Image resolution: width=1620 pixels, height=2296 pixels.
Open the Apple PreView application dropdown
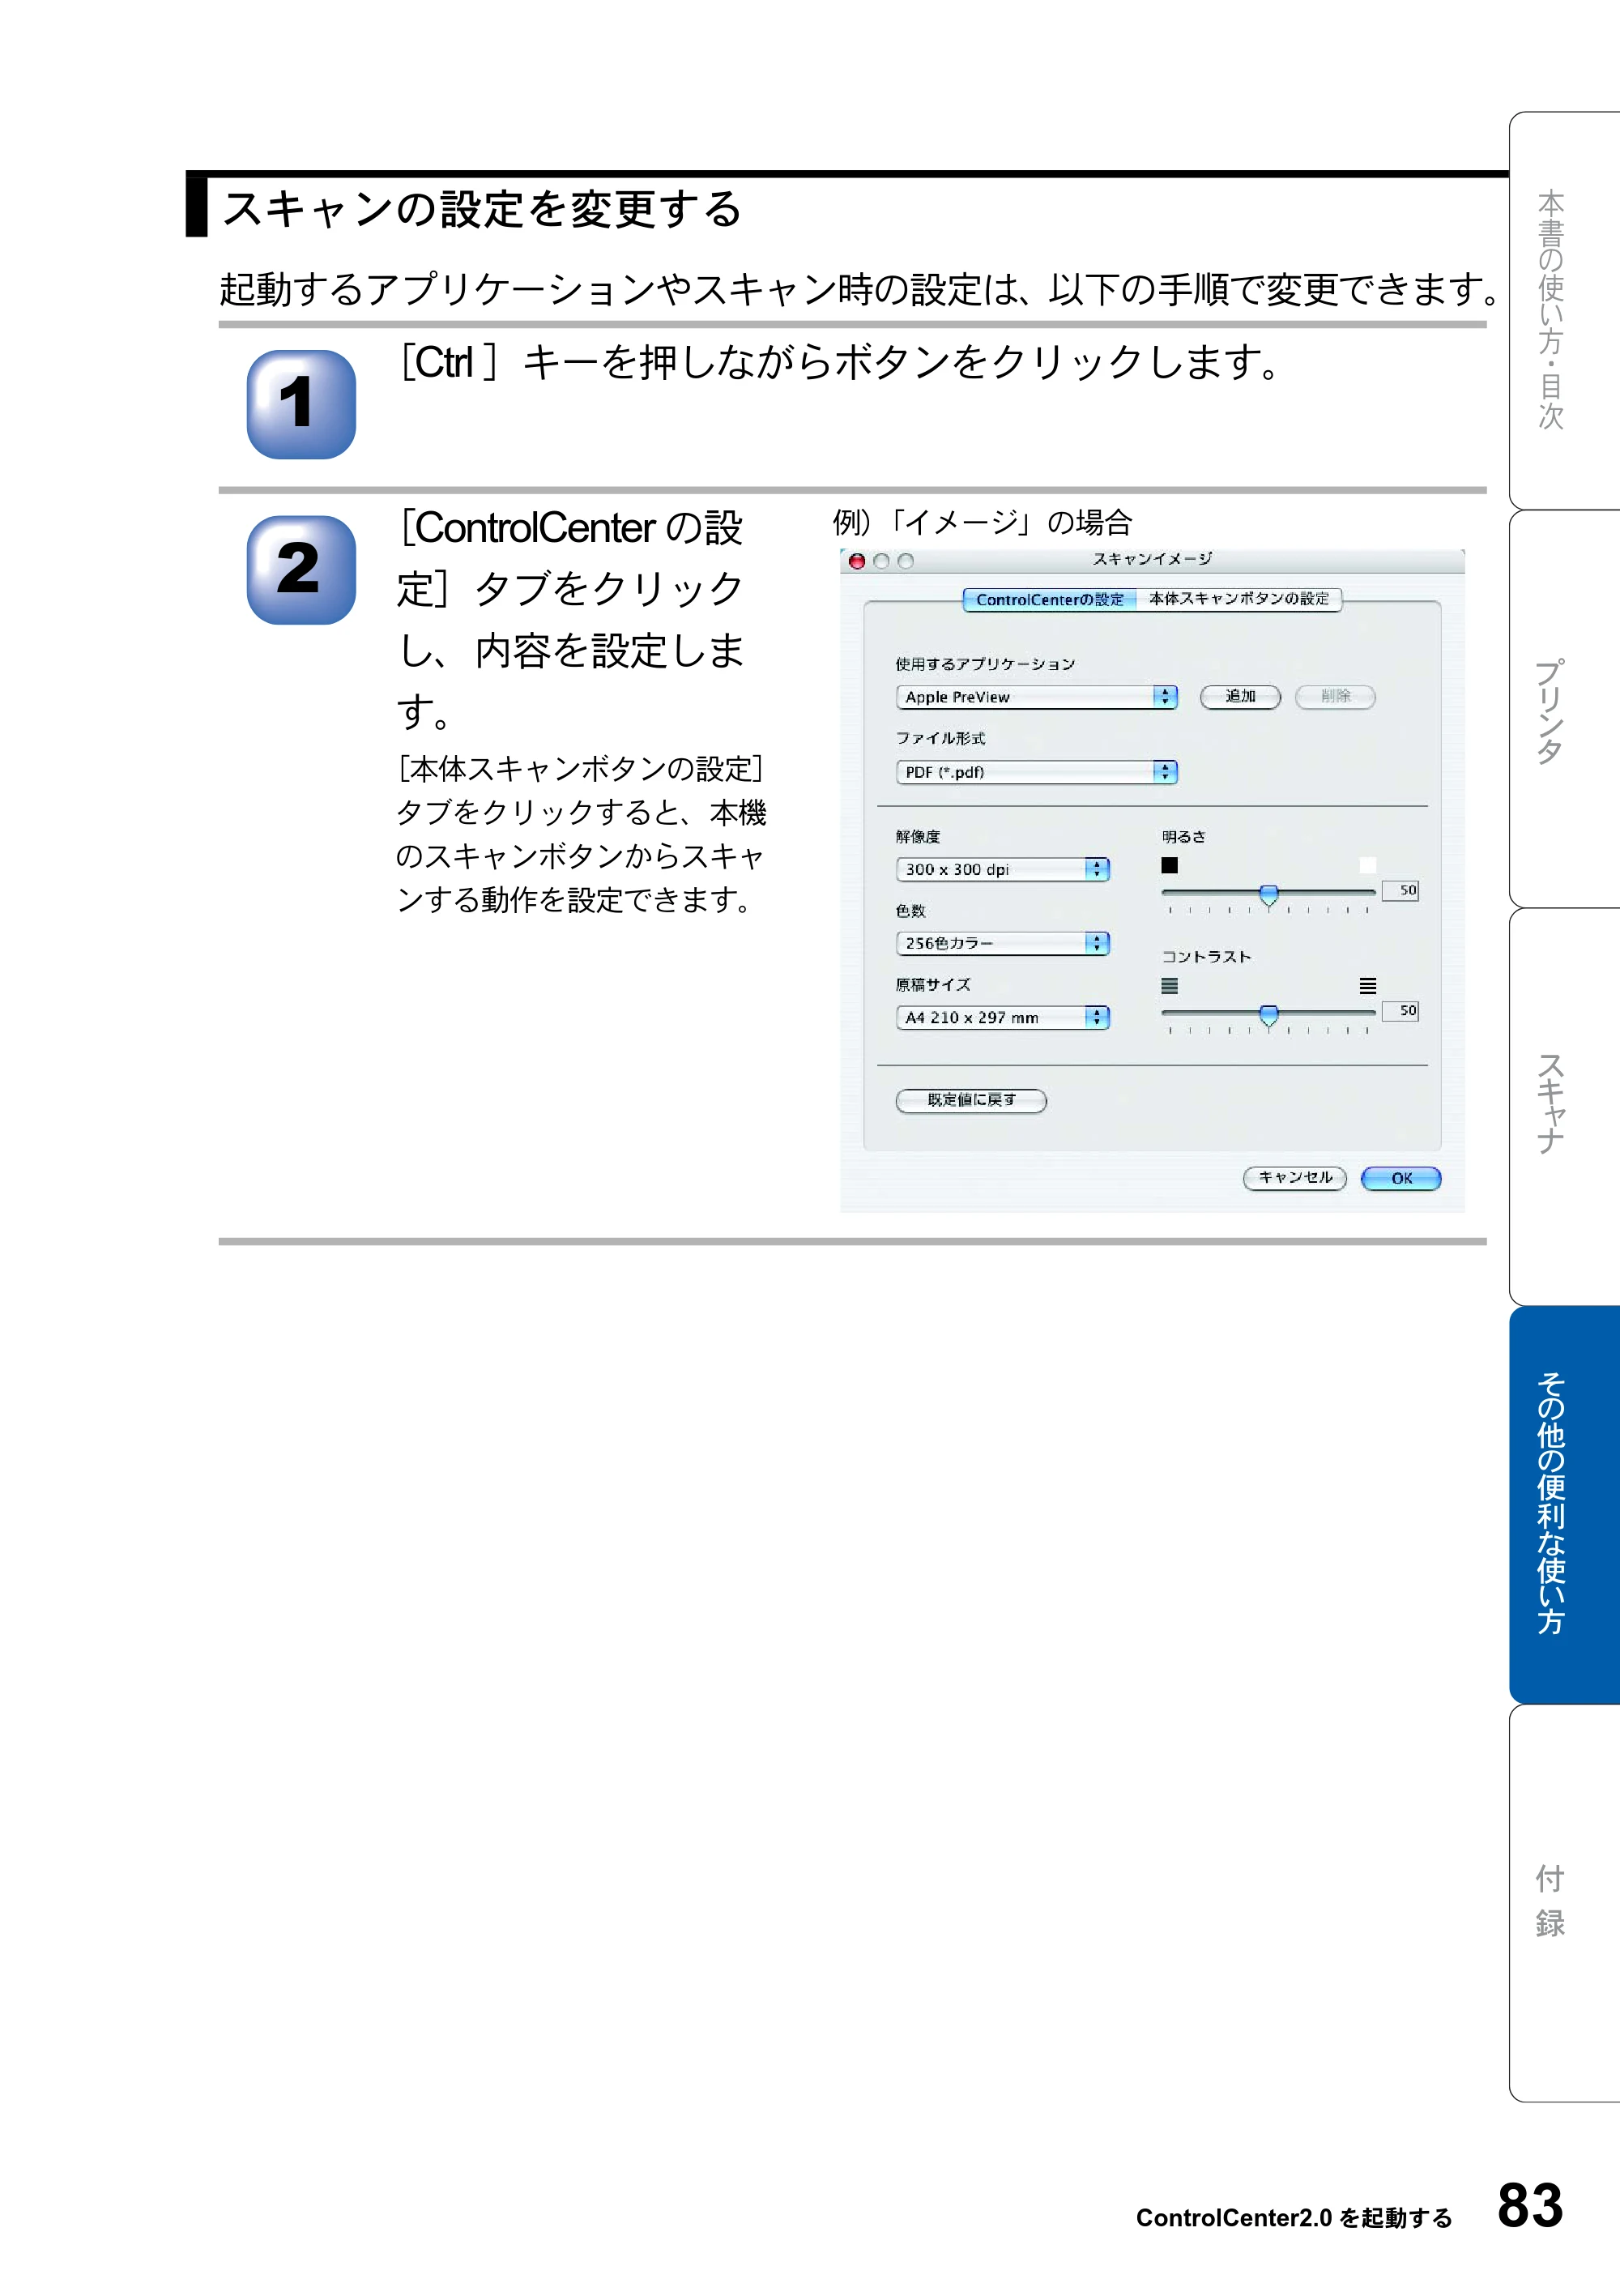point(1036,697)
